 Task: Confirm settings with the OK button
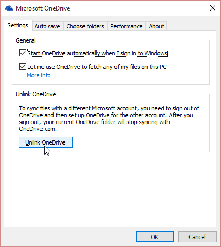pos(155,237)
